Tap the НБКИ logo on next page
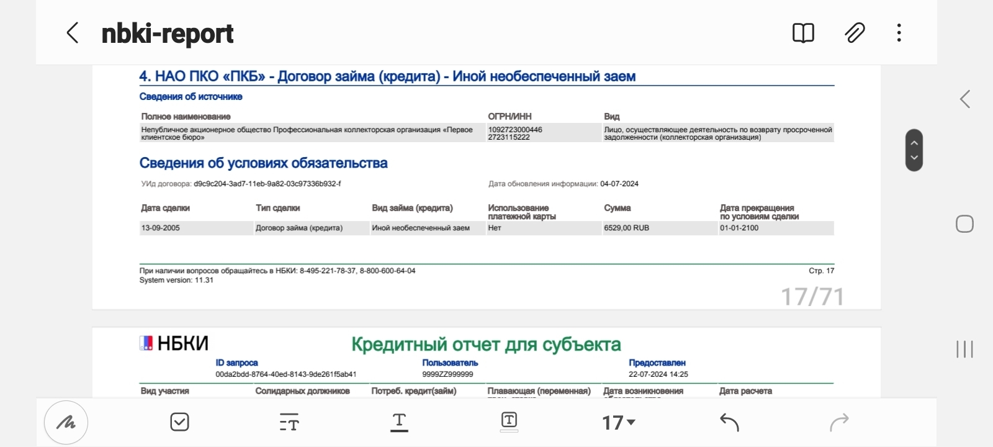Image resolution: width=993 pixels, height=447 pixels. click(174, 343)
